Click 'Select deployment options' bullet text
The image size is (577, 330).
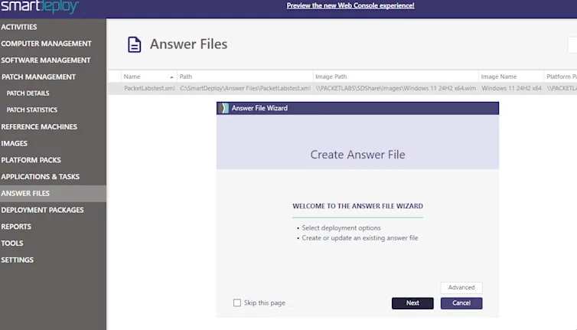(x=341, y=228)
